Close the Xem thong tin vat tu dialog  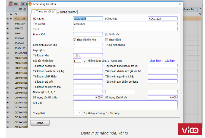[179, 4]
